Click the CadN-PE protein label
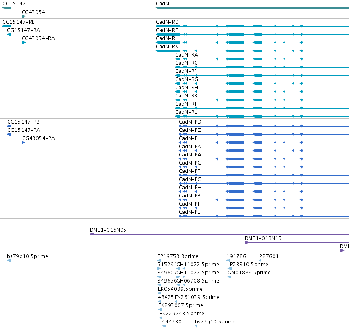Screen dimensions: 349x328 tap(190, 130)
